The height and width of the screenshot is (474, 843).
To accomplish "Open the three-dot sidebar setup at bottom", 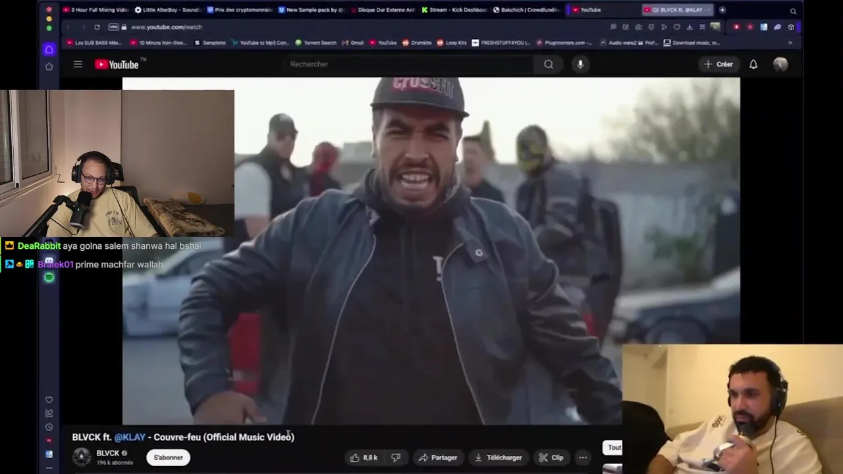I will [x=49, y=467].
